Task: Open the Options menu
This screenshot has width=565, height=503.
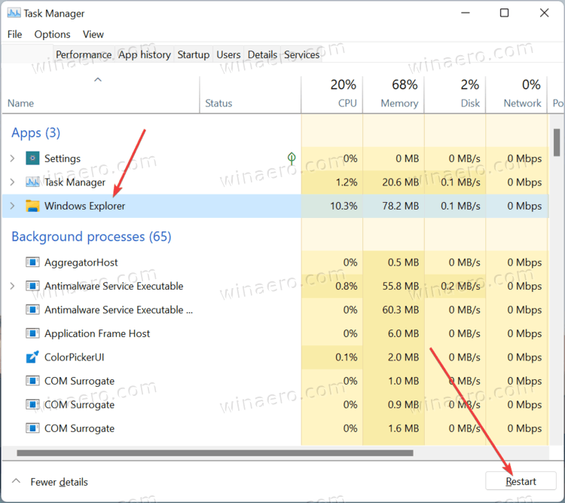Action: point(52,34)
